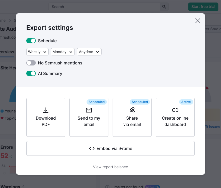Open the Anytime time dropdown
This screenshot has width=221, height=188.
click(x=89, y=52)
